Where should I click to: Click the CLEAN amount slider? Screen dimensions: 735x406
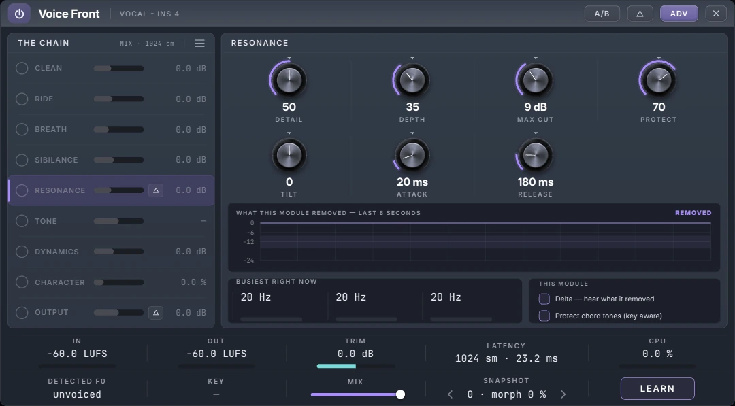point(118,69)
